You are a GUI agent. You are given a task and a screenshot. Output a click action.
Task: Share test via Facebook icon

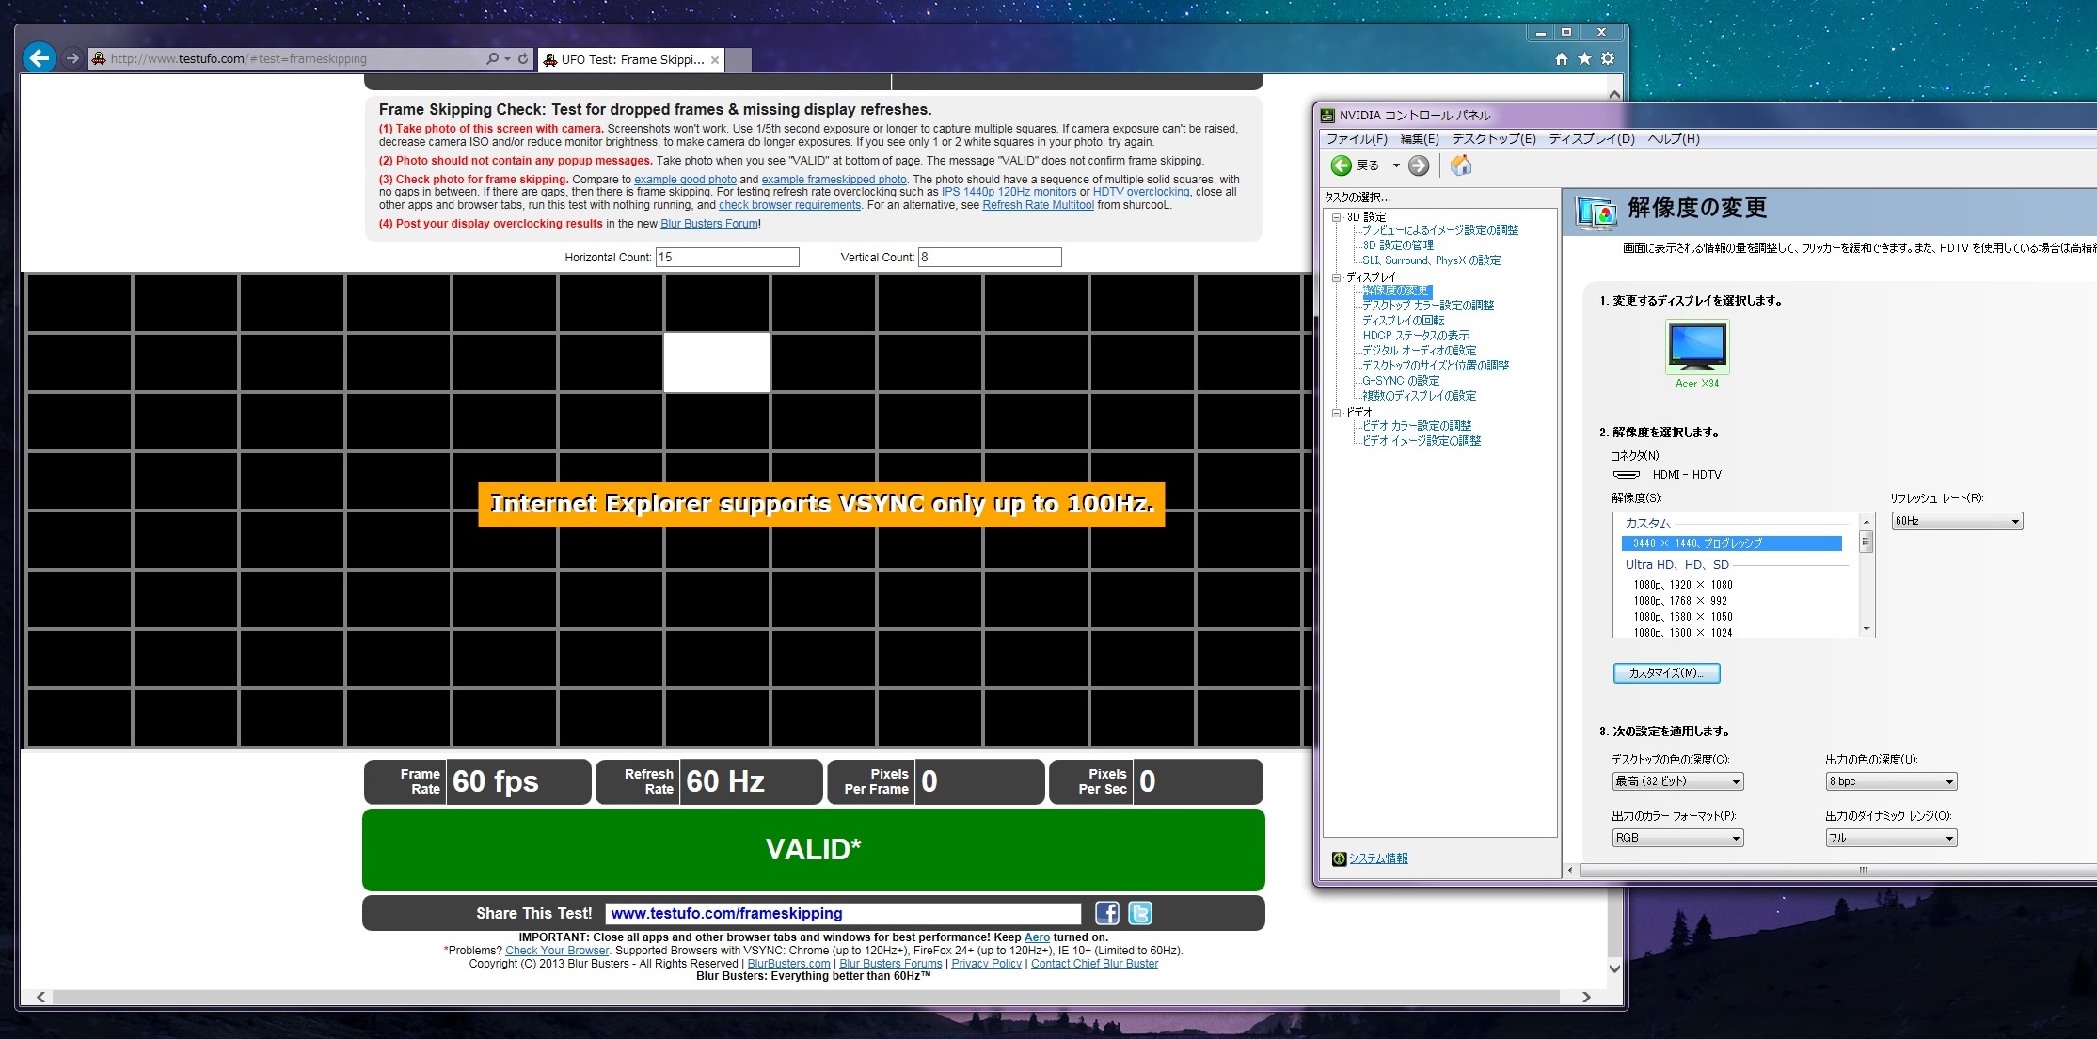click(x=1107, y=913)
